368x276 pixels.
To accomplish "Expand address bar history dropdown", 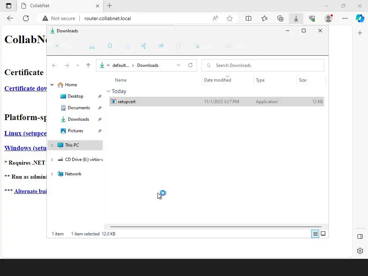I will (179, 65).
